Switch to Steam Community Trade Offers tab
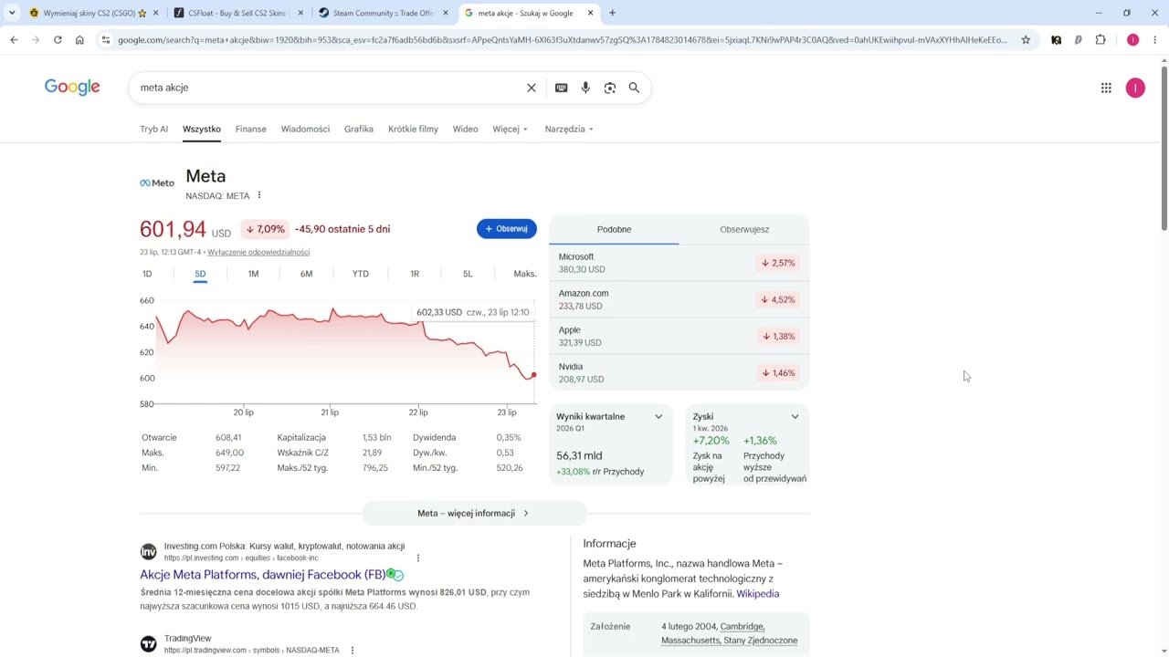 pyautogui.click(x=383, y=13)
